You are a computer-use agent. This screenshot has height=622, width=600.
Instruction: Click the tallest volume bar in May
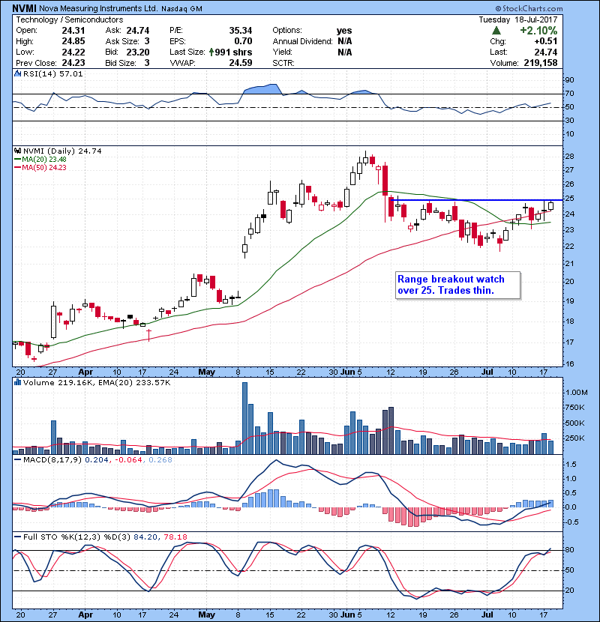click(x=244, y=418)
